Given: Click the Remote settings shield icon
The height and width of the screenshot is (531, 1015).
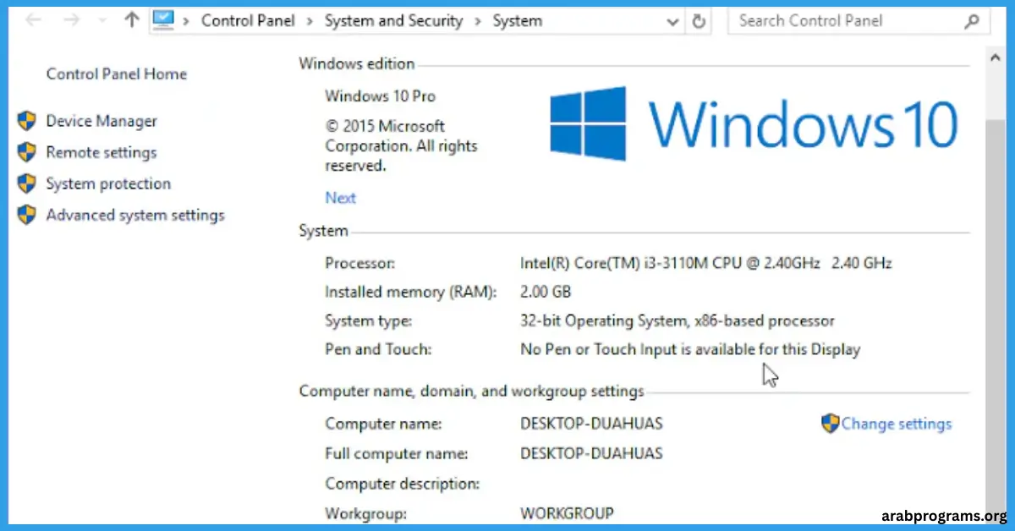Looking at the screenshot, I should pos(27,152).
